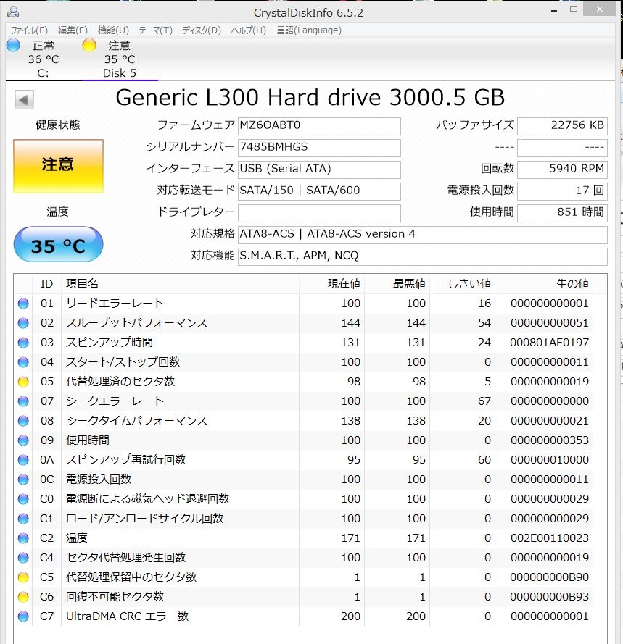Click yellow caution orb of attribute C6
Screen dimensions: 623x644
[23, 597]
